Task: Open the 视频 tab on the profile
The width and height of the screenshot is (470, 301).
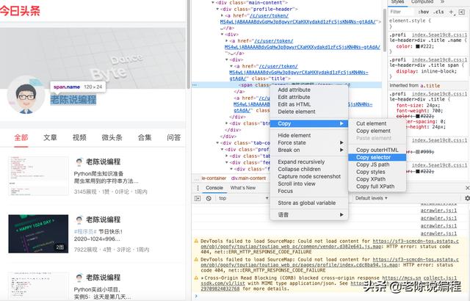Action: [x=79, y=137]
